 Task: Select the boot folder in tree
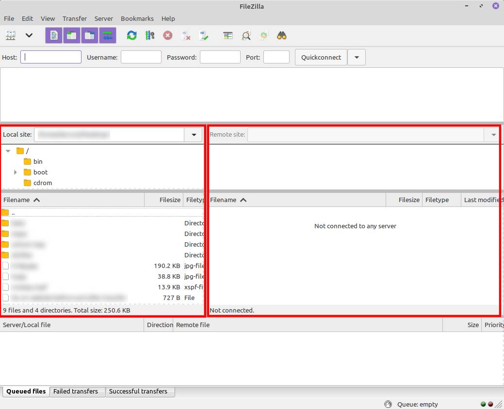36,172
